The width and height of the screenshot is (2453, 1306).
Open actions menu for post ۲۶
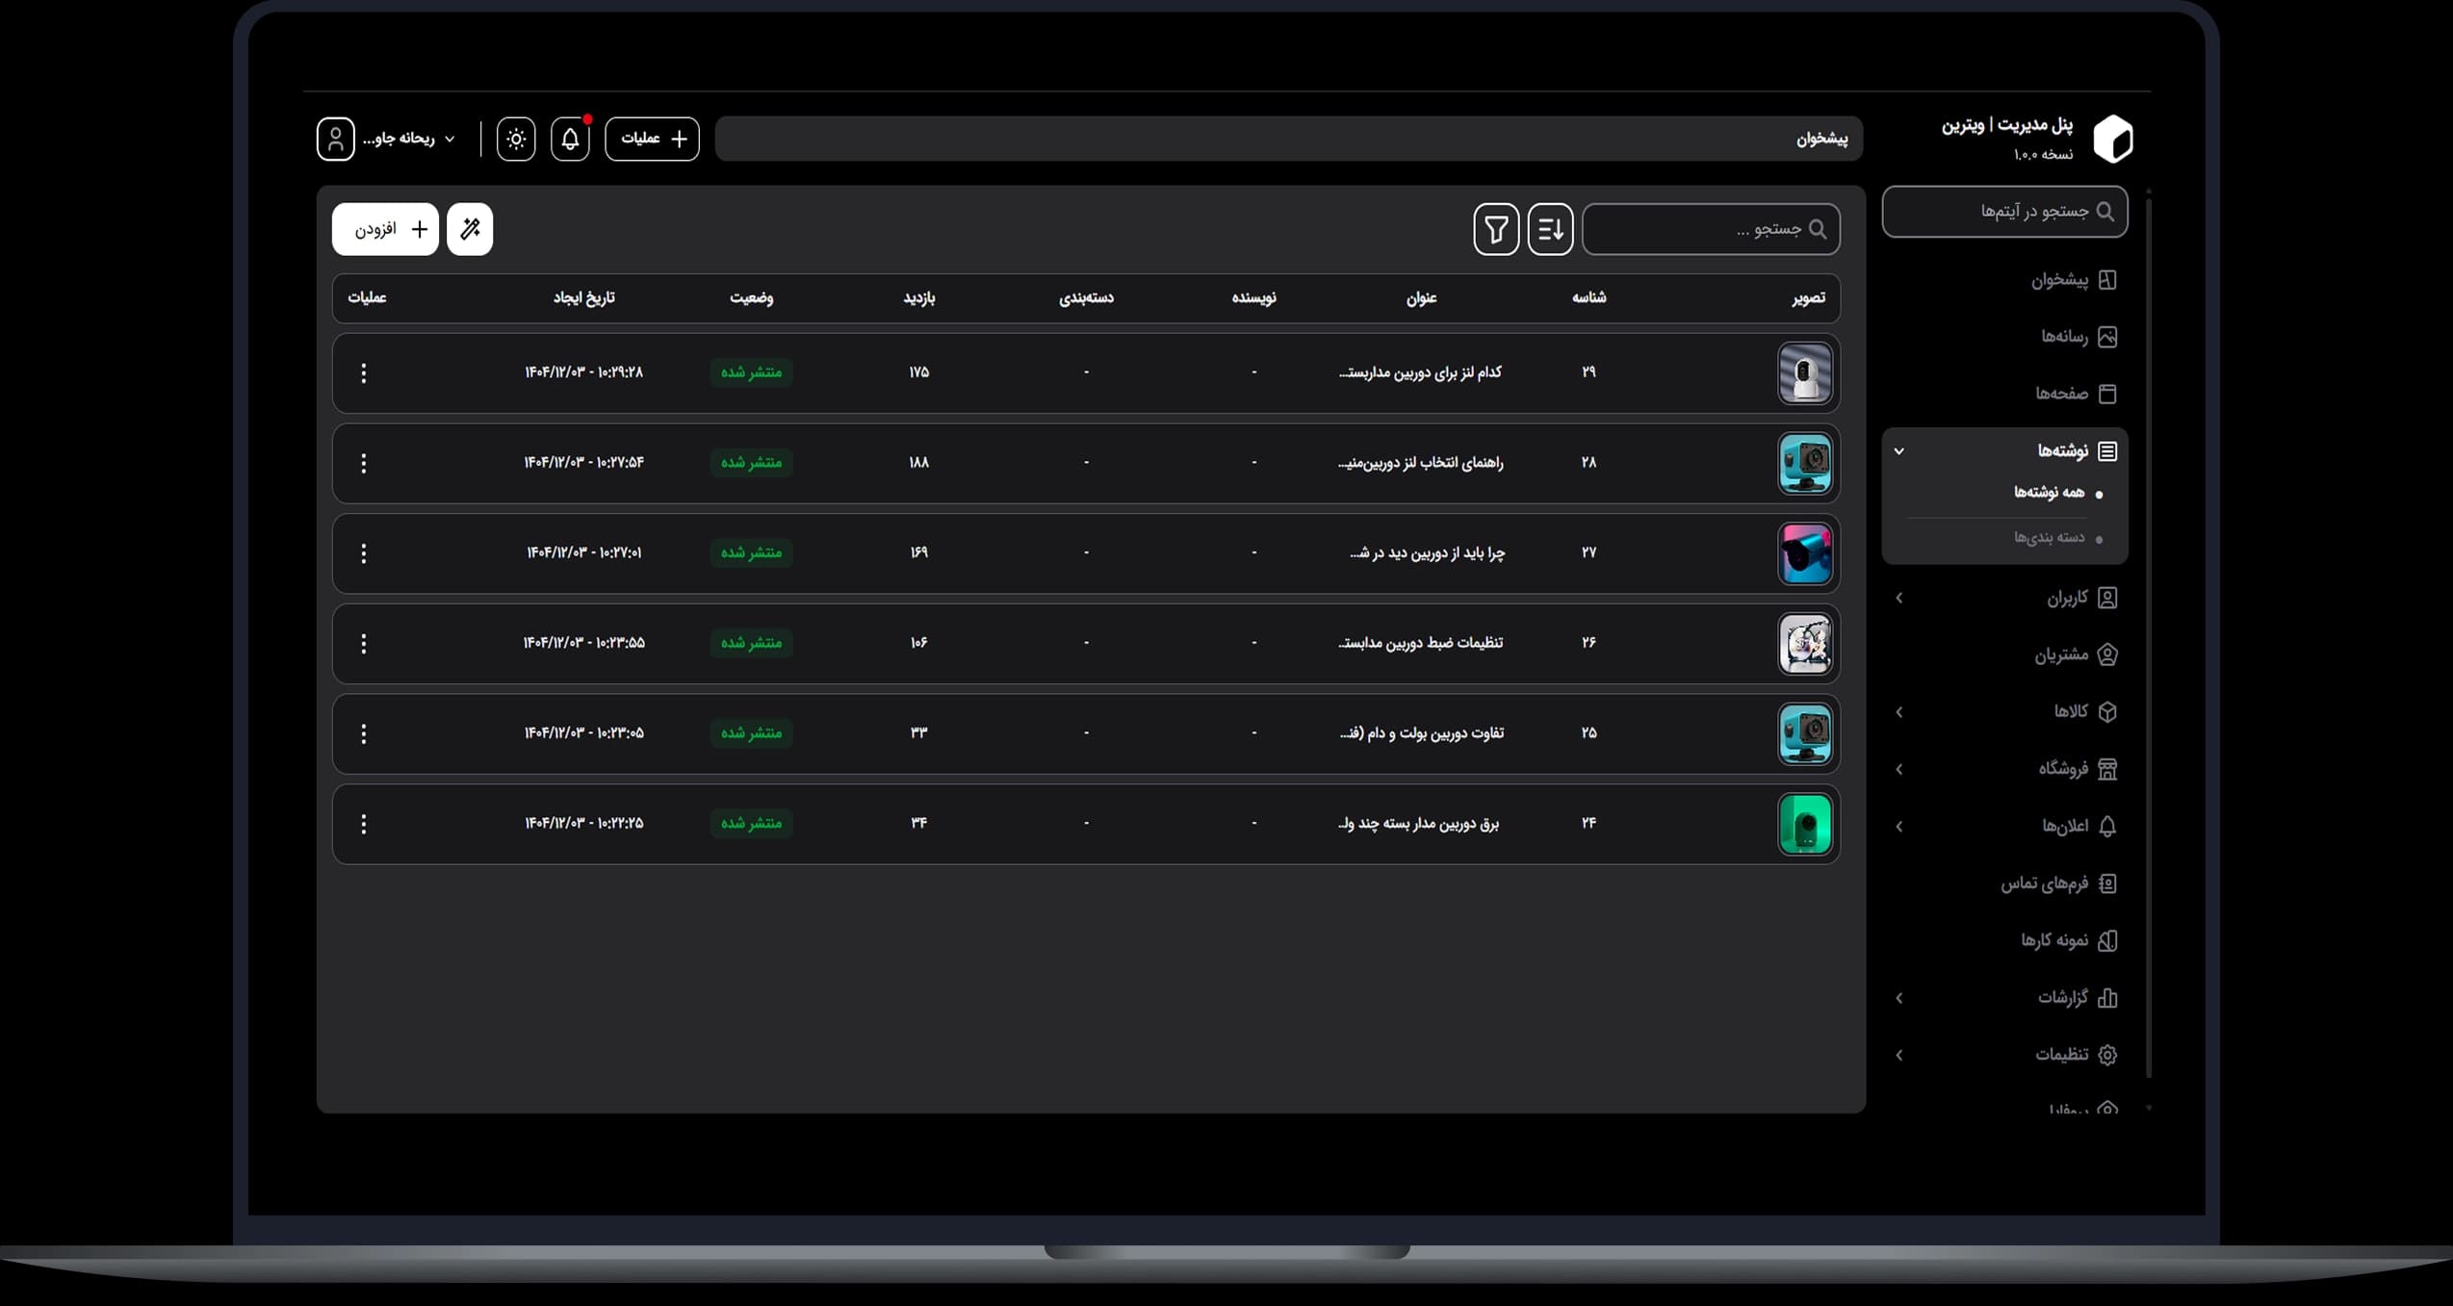363,644
